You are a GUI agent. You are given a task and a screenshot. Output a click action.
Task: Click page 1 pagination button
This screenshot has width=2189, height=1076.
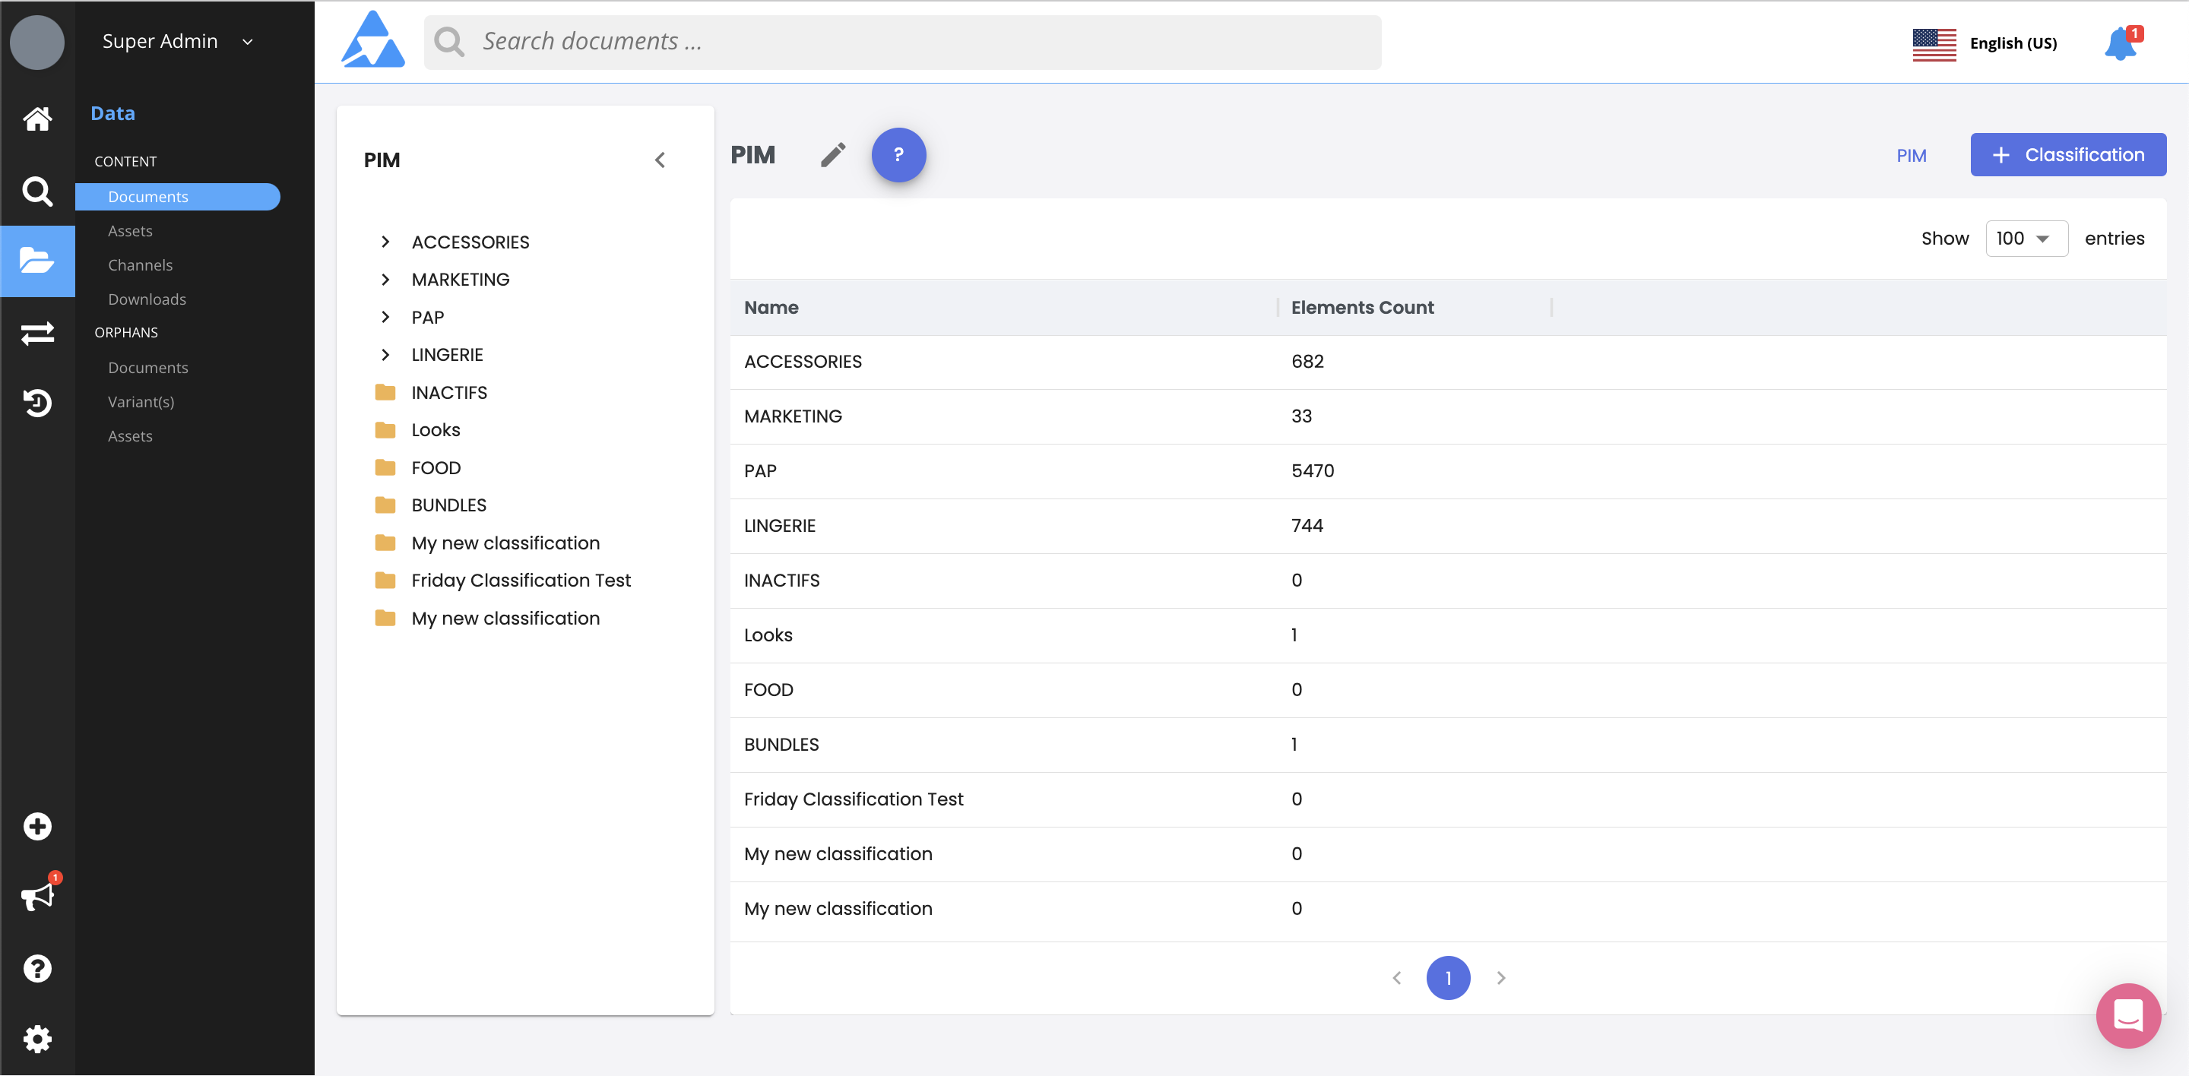(1448, 977)
